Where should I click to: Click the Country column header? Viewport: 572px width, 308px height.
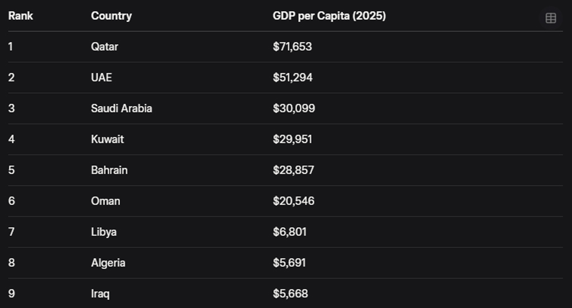[x=111, y=16]
